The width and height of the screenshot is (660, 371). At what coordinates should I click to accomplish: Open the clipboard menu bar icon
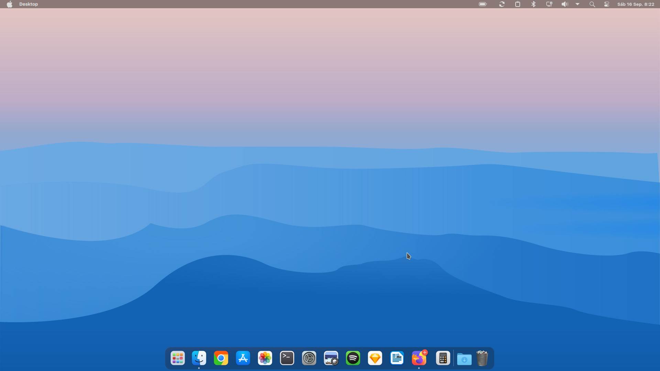click(518, 4)
